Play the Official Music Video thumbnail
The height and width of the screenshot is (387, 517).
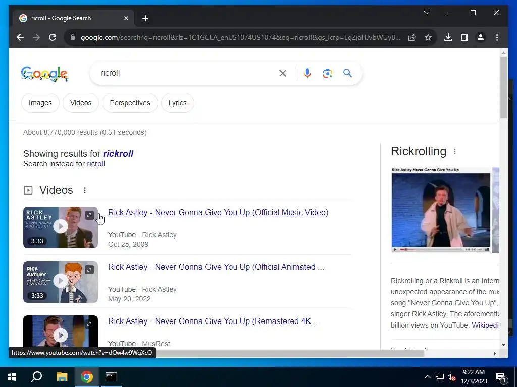(x=61, y=226)
